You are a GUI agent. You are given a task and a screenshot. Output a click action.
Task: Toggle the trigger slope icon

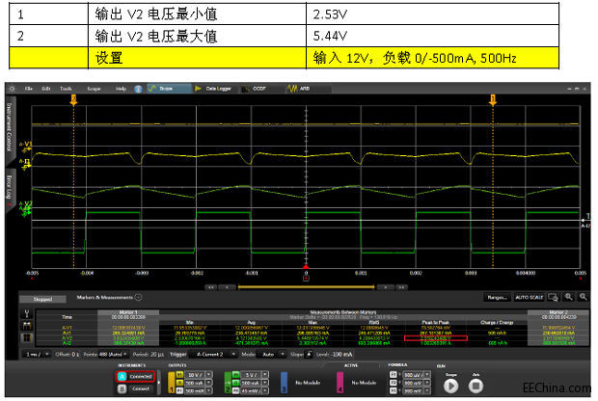(309, 354)
